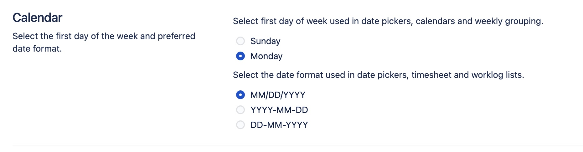Screen dimensions: 583x152
Task: Select the Sunday radio button
Action: pyautogui.click(x=240, y=41)
